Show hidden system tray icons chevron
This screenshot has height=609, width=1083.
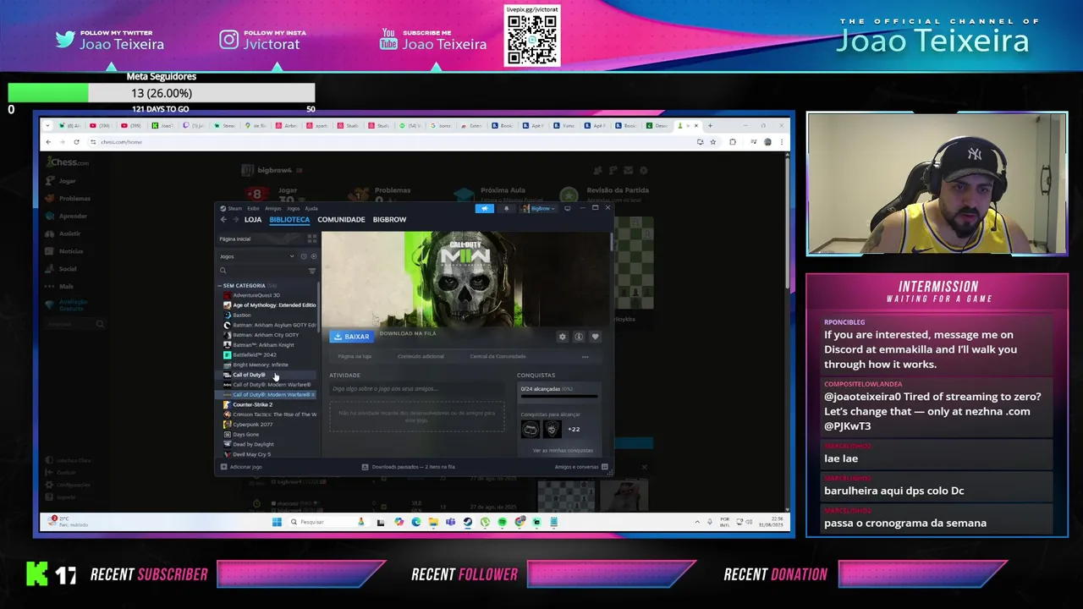tap(697, 522)
